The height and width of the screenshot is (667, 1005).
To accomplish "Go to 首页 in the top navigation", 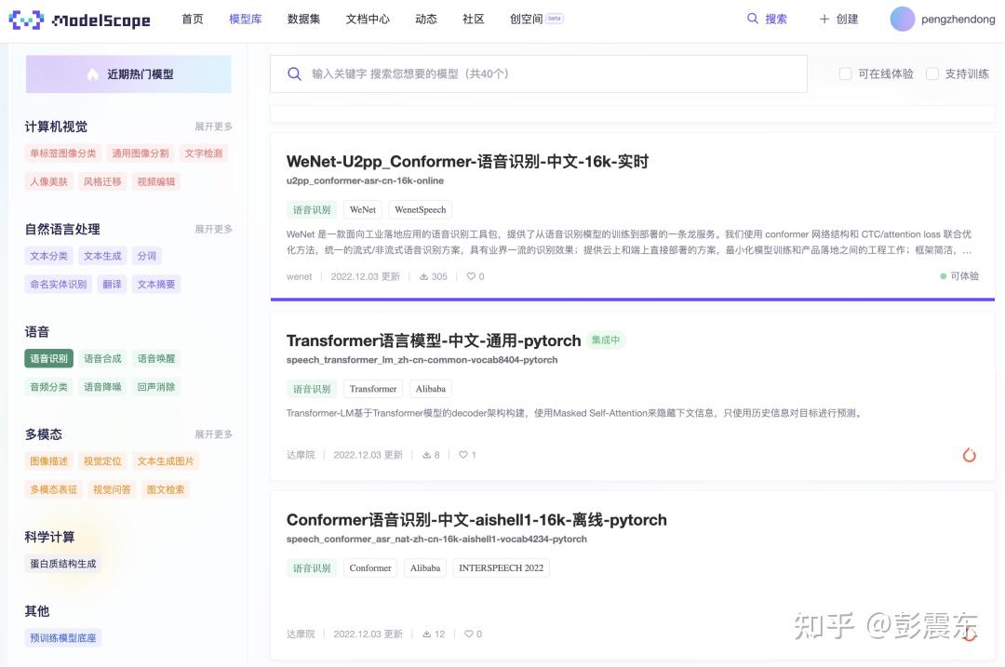I will coord(193,20).
